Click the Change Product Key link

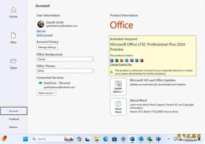point(121,64)
